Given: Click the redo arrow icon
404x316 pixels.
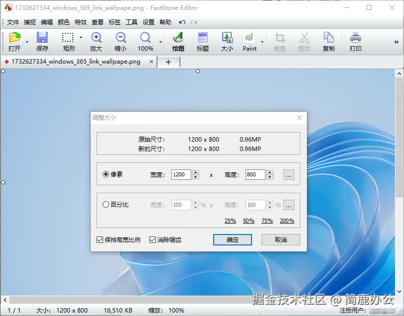Looking at the screenshot, I should [x=194, y=22].
